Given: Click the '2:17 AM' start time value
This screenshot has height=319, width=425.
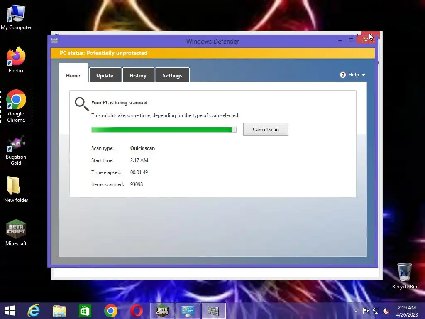Looking at the screenshot, I should click(x=139, y=160).
